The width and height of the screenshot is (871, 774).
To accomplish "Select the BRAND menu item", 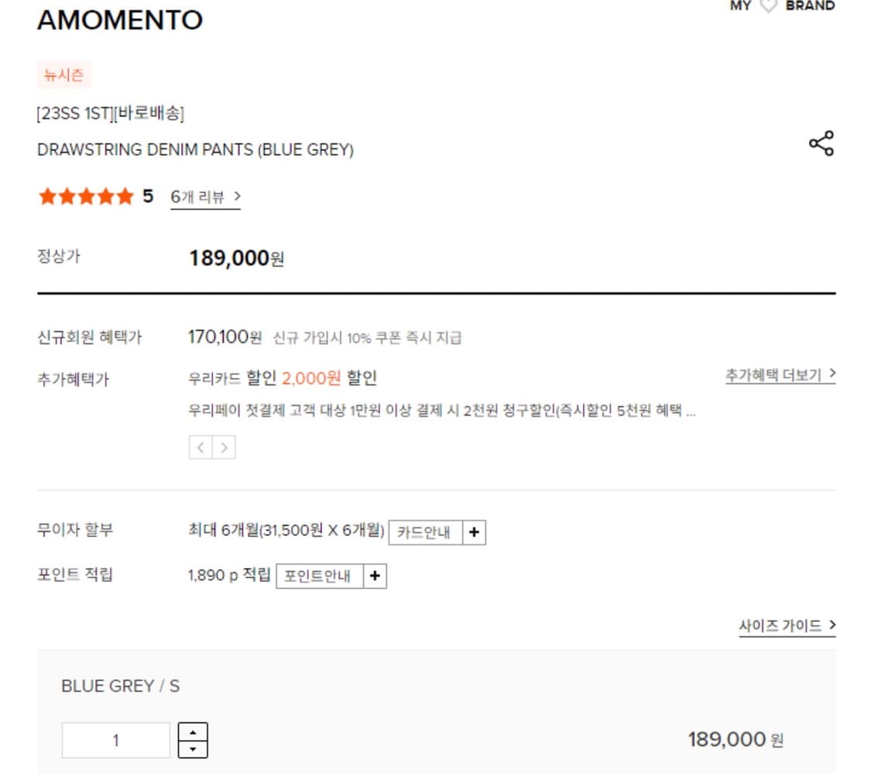I will (x=811, y=5).
